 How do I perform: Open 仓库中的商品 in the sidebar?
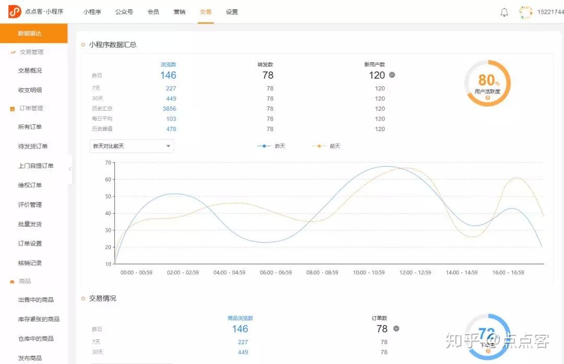[x=36, y=338]
